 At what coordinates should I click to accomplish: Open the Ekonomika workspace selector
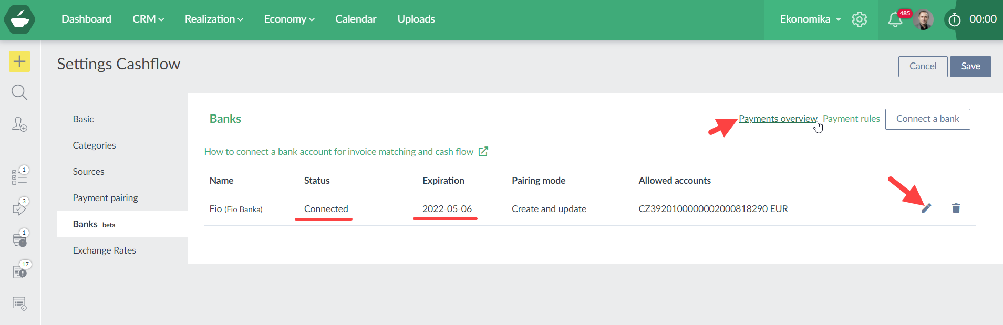click(810, 19)
